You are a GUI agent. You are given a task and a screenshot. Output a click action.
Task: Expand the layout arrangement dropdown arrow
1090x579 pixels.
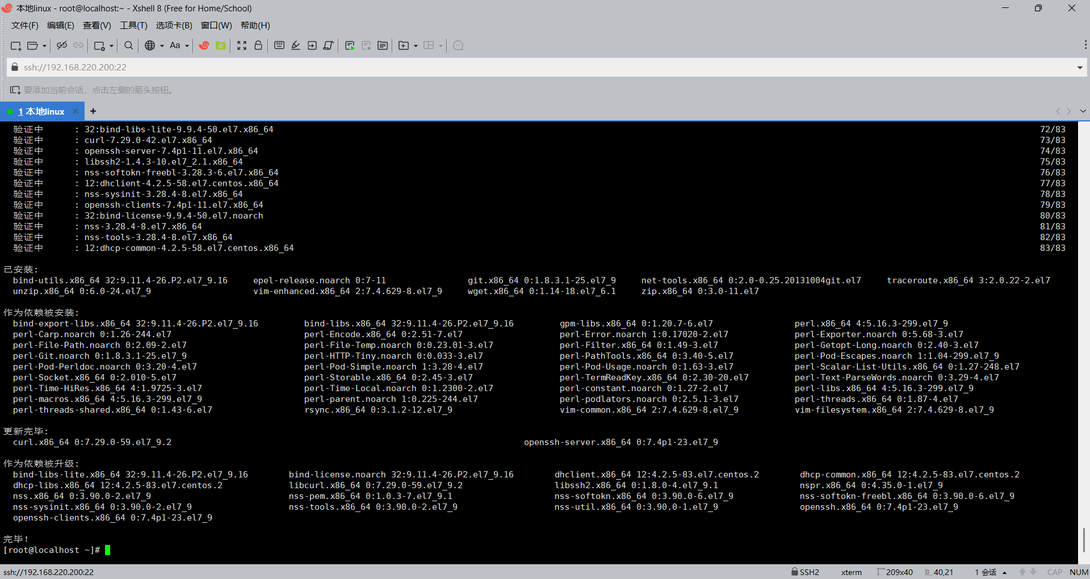pos(441,46)
